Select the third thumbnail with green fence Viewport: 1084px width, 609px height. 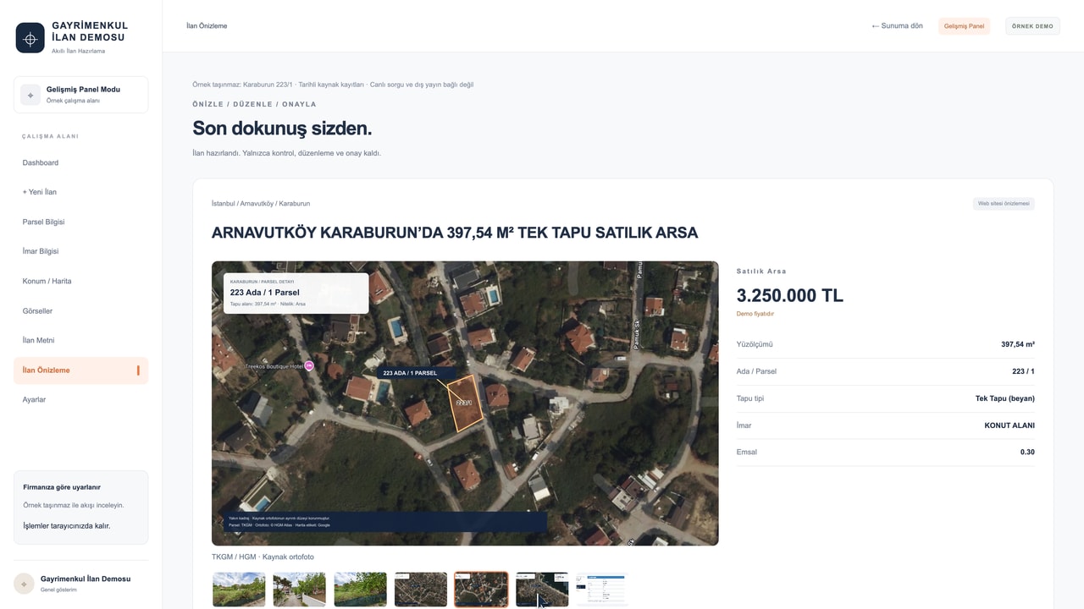pyautogui.click(x=360, y=590)
